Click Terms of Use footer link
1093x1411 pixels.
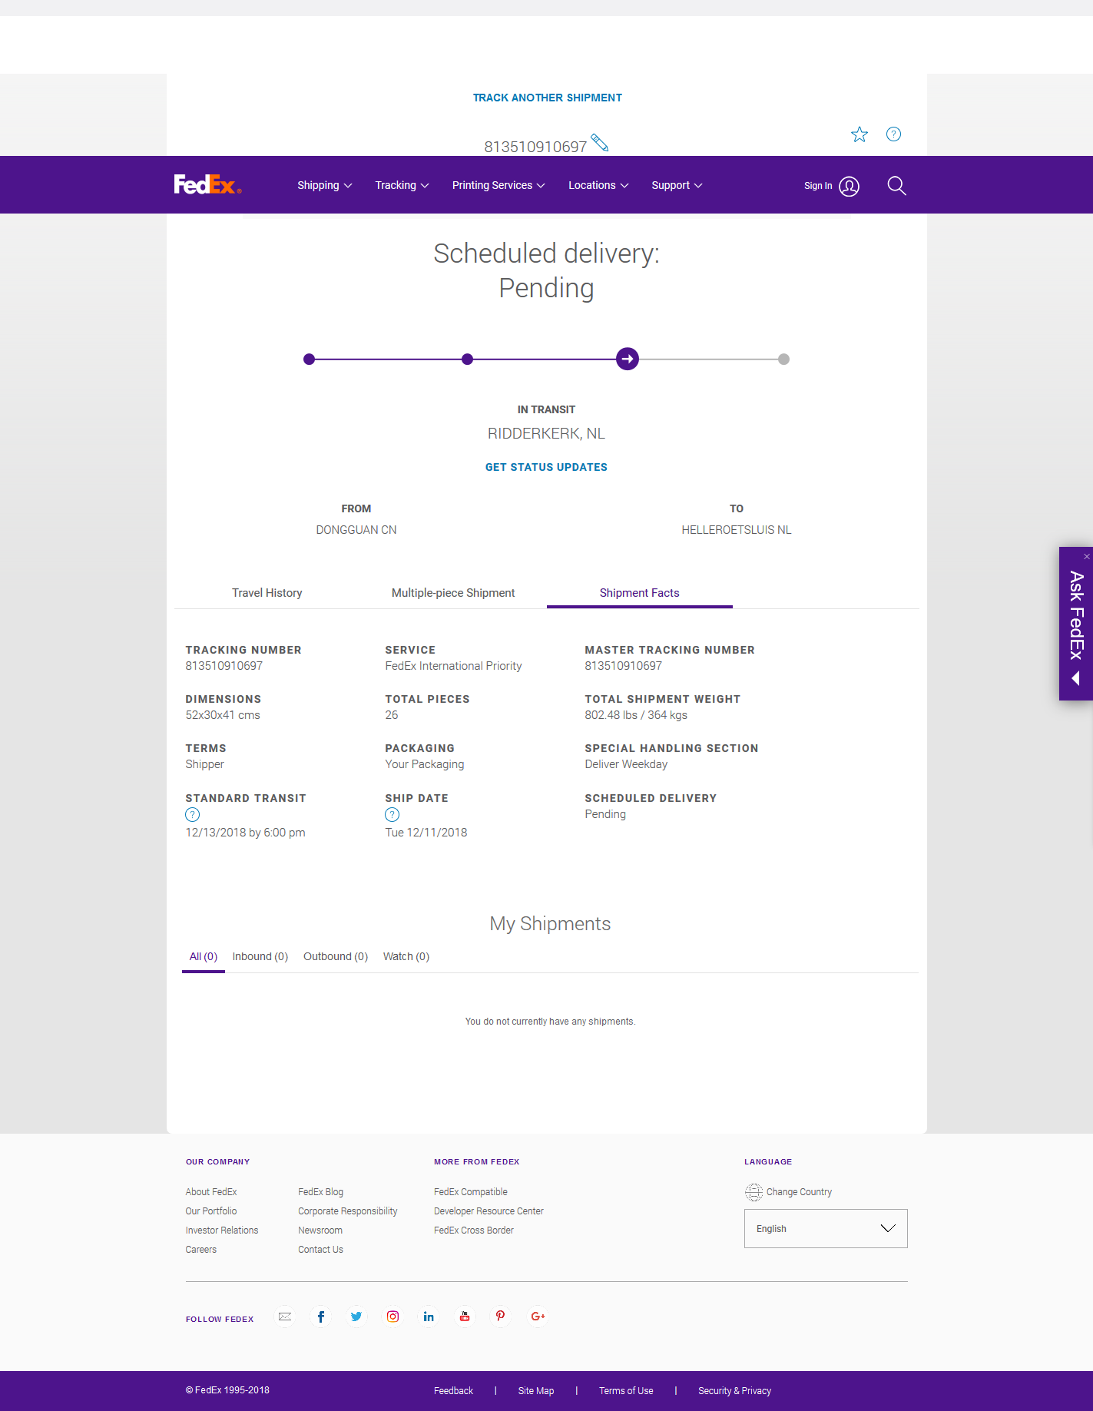[626, 1391]
